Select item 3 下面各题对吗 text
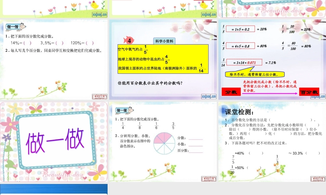Screen dimensions: 326x195 coord(256,143)
